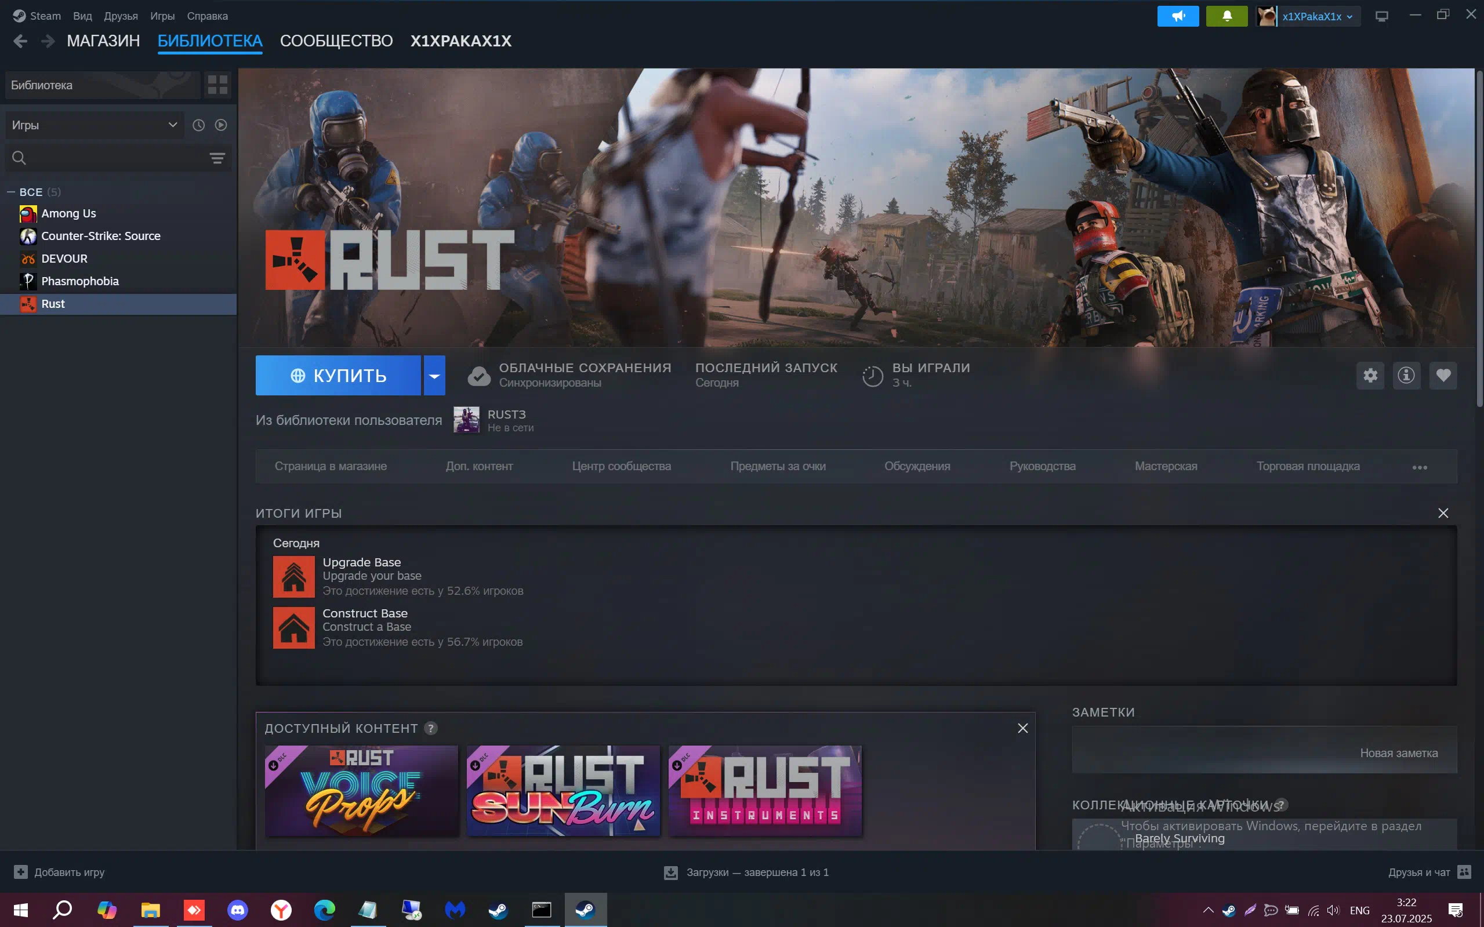The width and height of the screenshot is (1484, 927).
Task: Open the Guides link
Action: tap(1042, 467)
